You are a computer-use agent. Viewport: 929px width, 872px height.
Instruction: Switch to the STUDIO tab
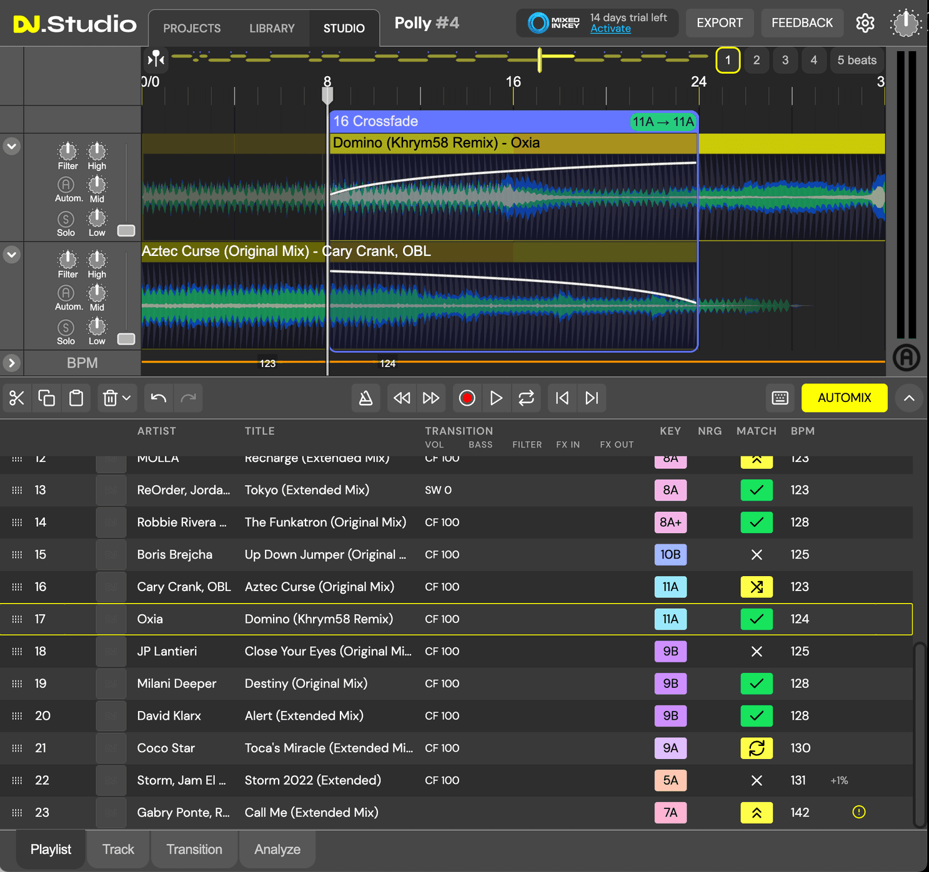tap(344, 28)
